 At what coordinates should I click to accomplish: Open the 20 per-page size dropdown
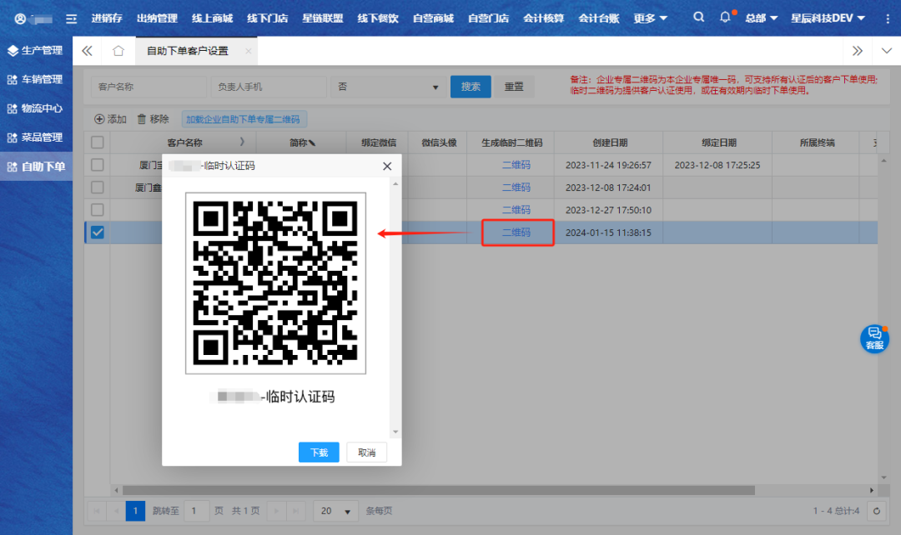[335, 511]
